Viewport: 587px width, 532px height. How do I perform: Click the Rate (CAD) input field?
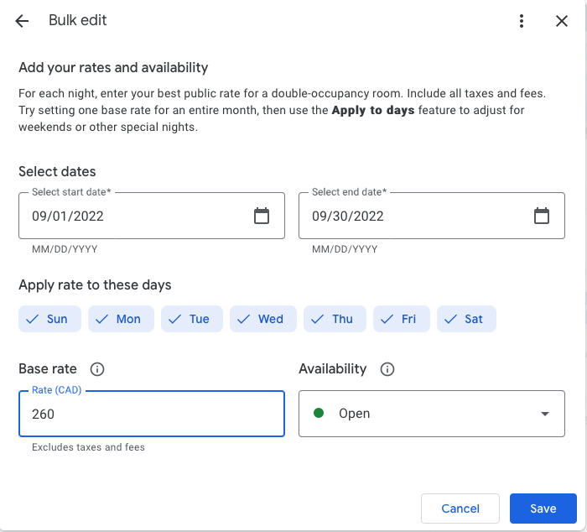152,414
